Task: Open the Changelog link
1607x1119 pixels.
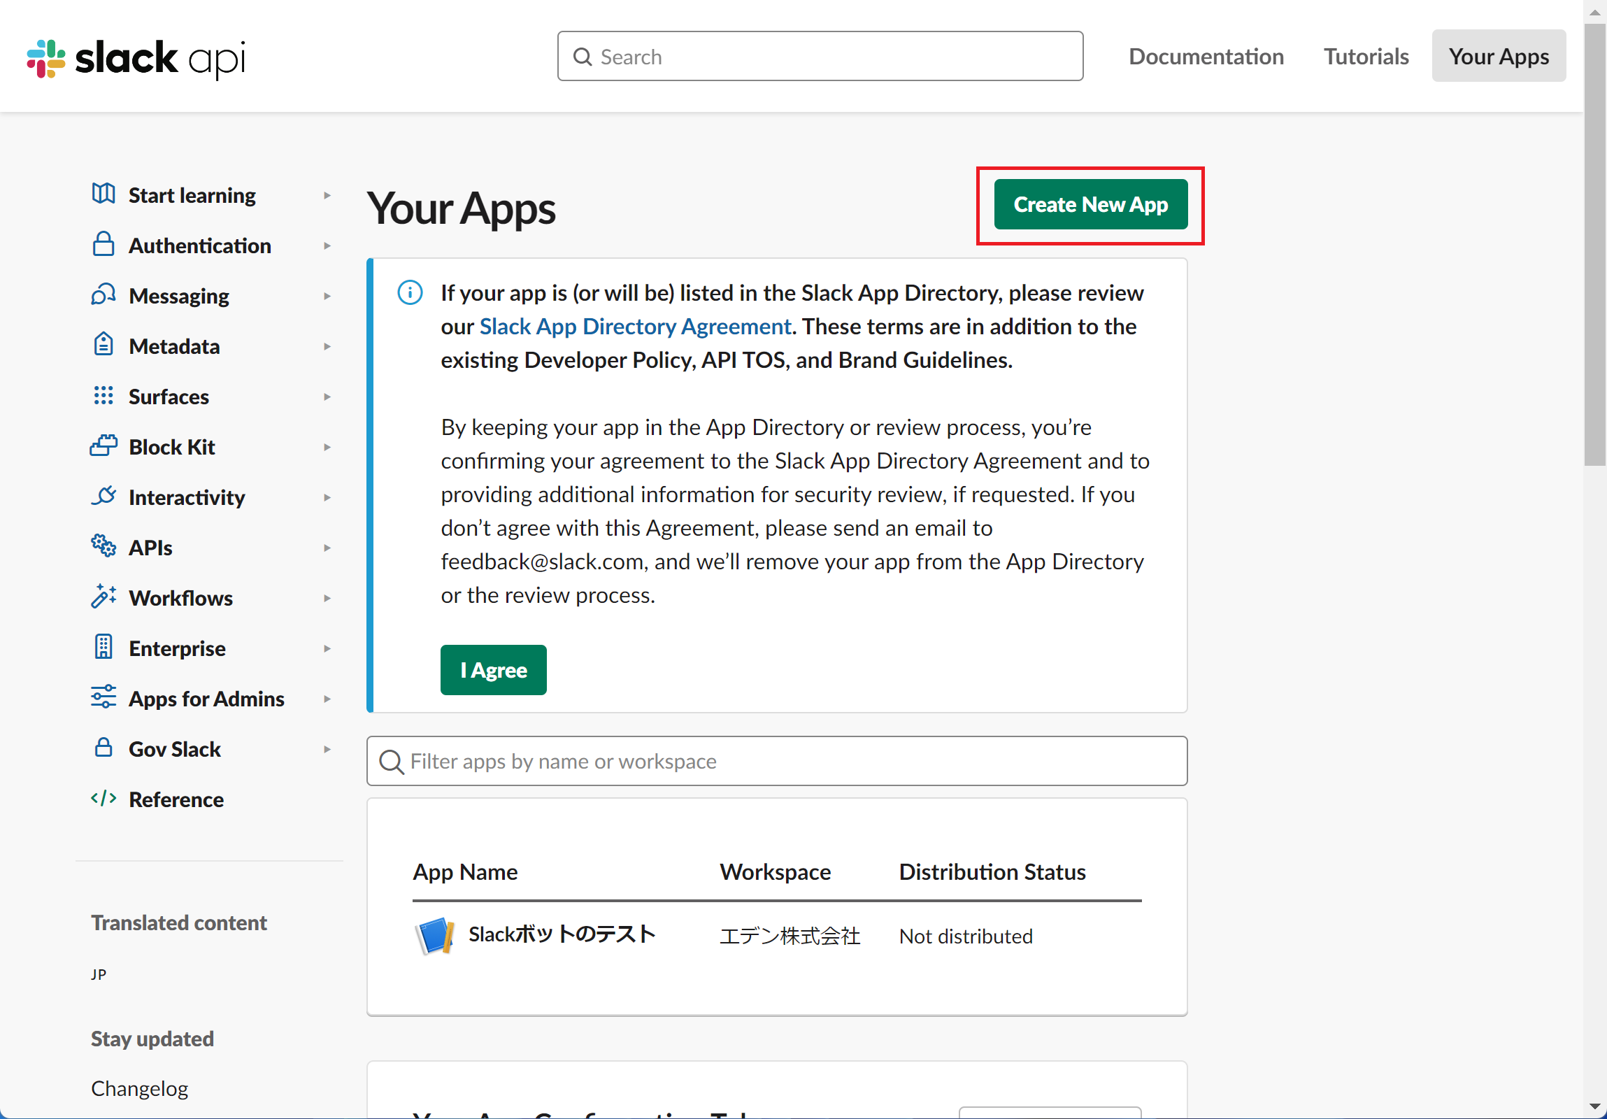Action: (139, 1089)
